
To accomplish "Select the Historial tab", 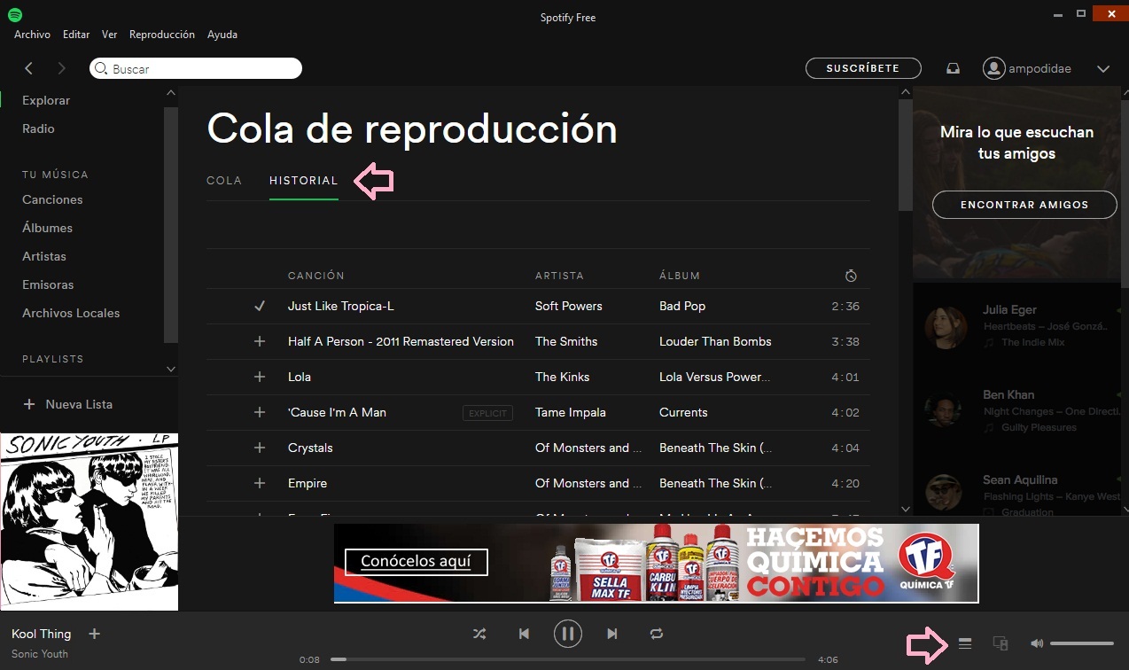I will click(304, 181).
